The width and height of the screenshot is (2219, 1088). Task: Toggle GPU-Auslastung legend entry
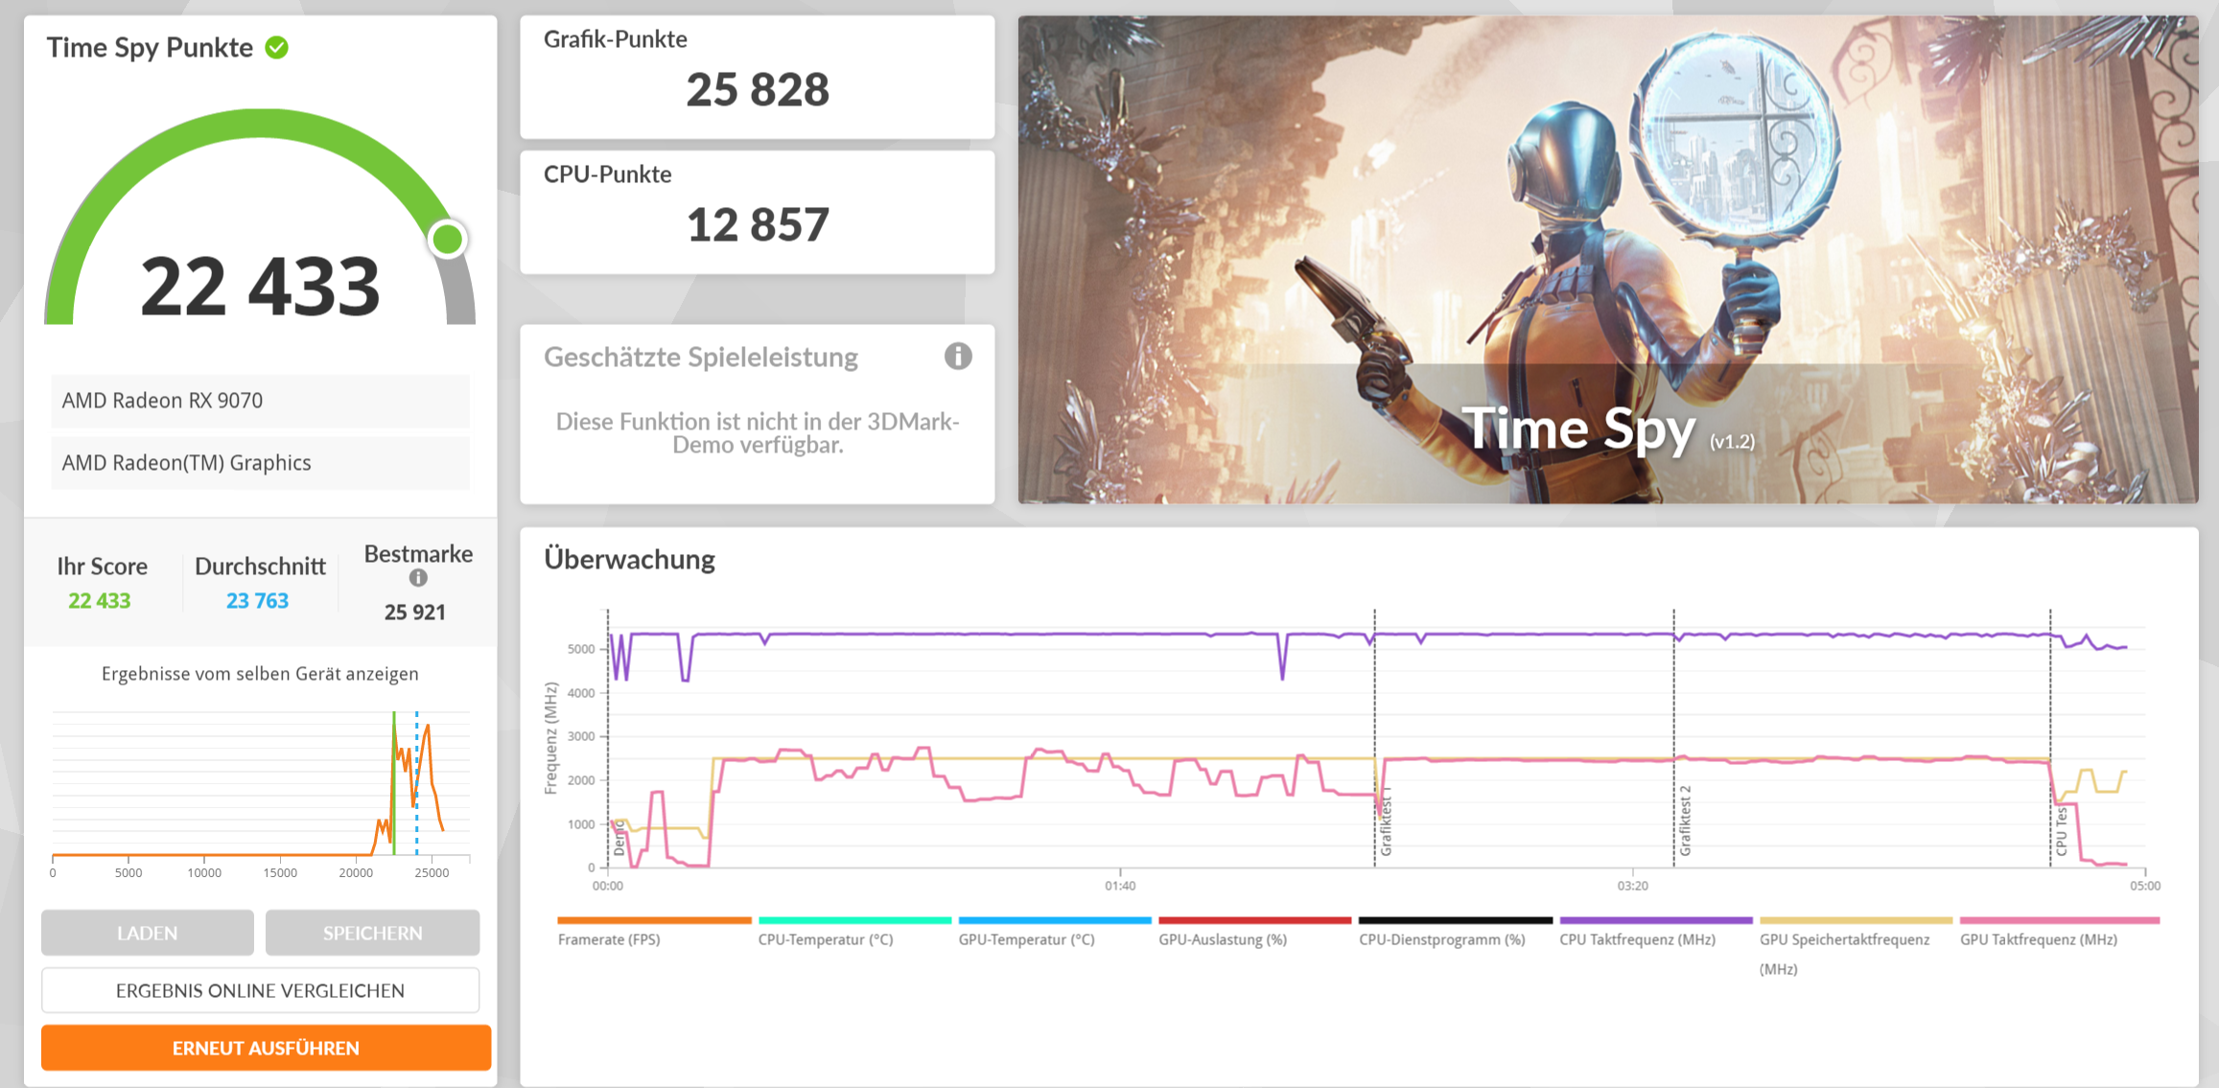1223,939
